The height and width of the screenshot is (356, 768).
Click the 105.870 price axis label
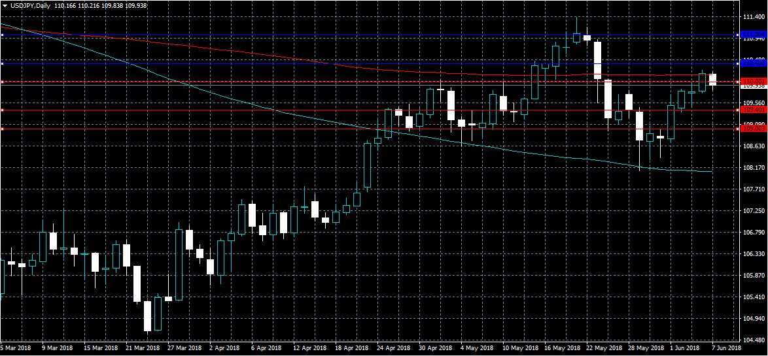point(754,275)
